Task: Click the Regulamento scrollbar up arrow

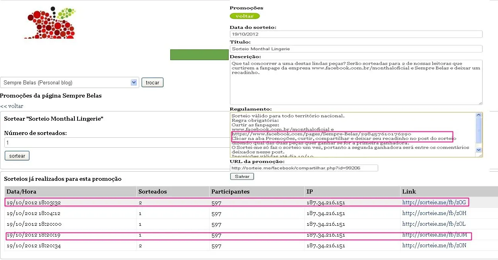Action: click(x=479, y=115)
